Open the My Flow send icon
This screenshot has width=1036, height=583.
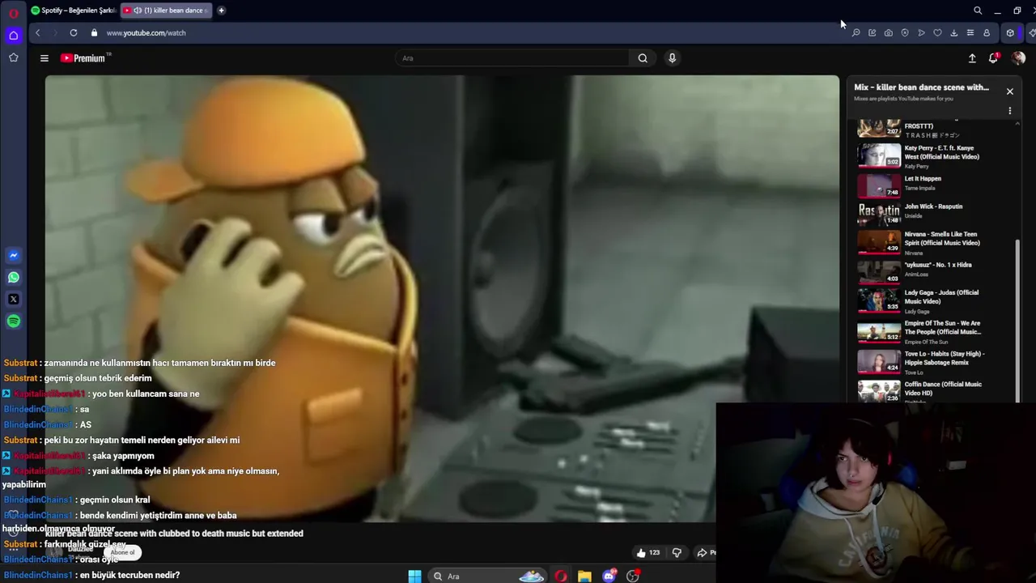[921, 33]
